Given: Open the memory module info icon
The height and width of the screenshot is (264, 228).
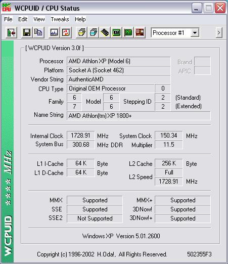Looking at the screenshot, I should pos(105,32).
